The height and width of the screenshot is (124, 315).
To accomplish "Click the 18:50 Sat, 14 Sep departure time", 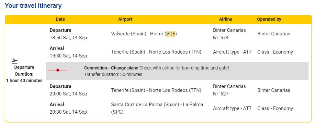I will (68, 38).
